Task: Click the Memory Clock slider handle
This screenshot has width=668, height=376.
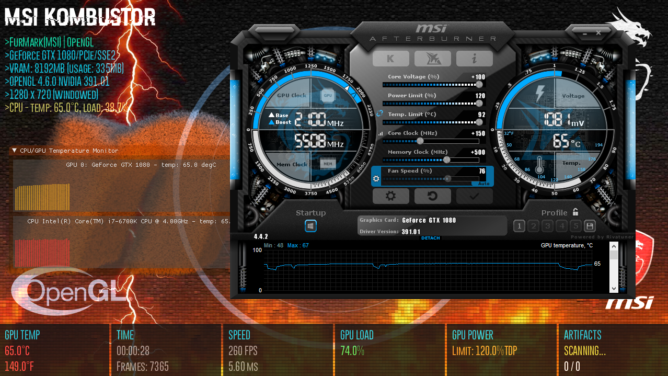Action: click(x=446, y=159)
